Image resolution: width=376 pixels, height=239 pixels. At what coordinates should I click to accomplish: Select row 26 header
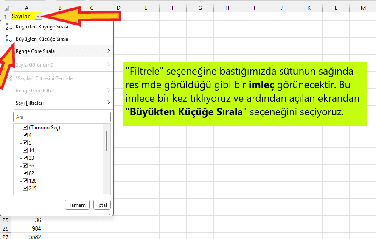6,229
